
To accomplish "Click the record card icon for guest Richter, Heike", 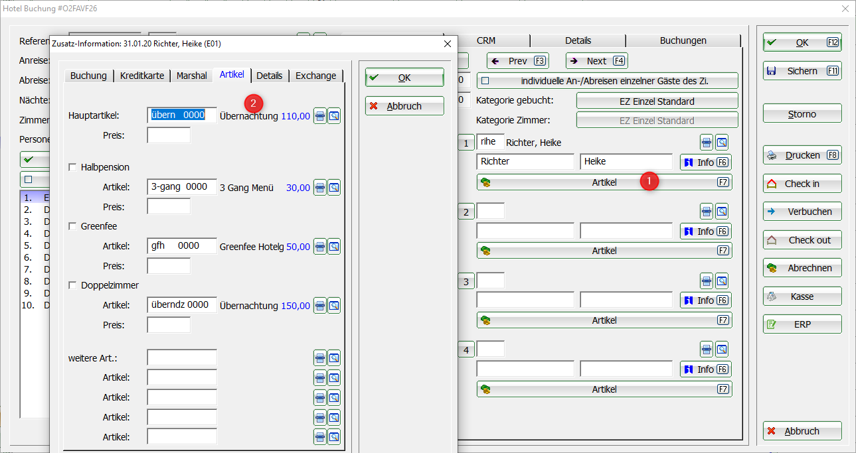I will [707, 142].
